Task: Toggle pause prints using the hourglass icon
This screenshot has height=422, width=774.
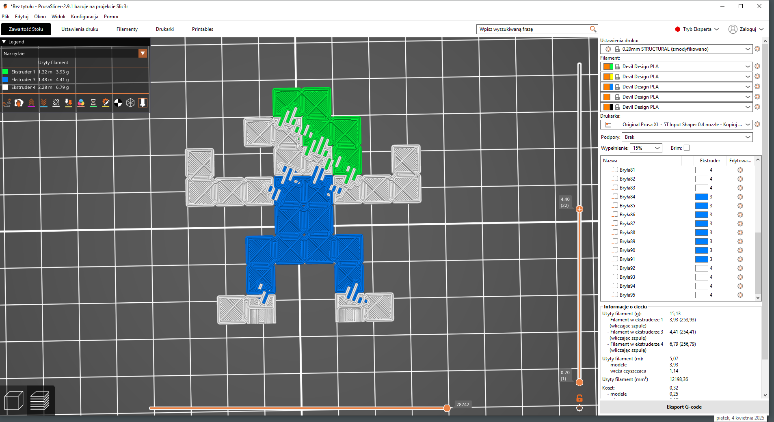Action: click(93, 103)
